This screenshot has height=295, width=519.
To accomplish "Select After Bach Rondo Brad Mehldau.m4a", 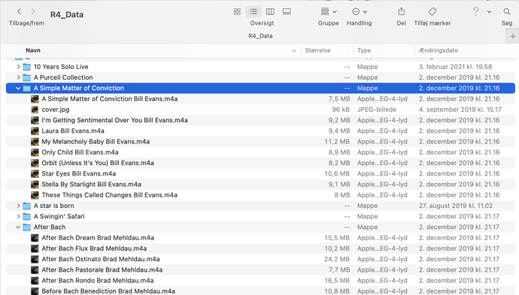I will coord(98,281).
